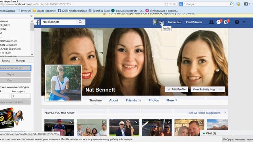Open the Friends tab
This screenshot has height=142, width=253.
tap(133, 100)
